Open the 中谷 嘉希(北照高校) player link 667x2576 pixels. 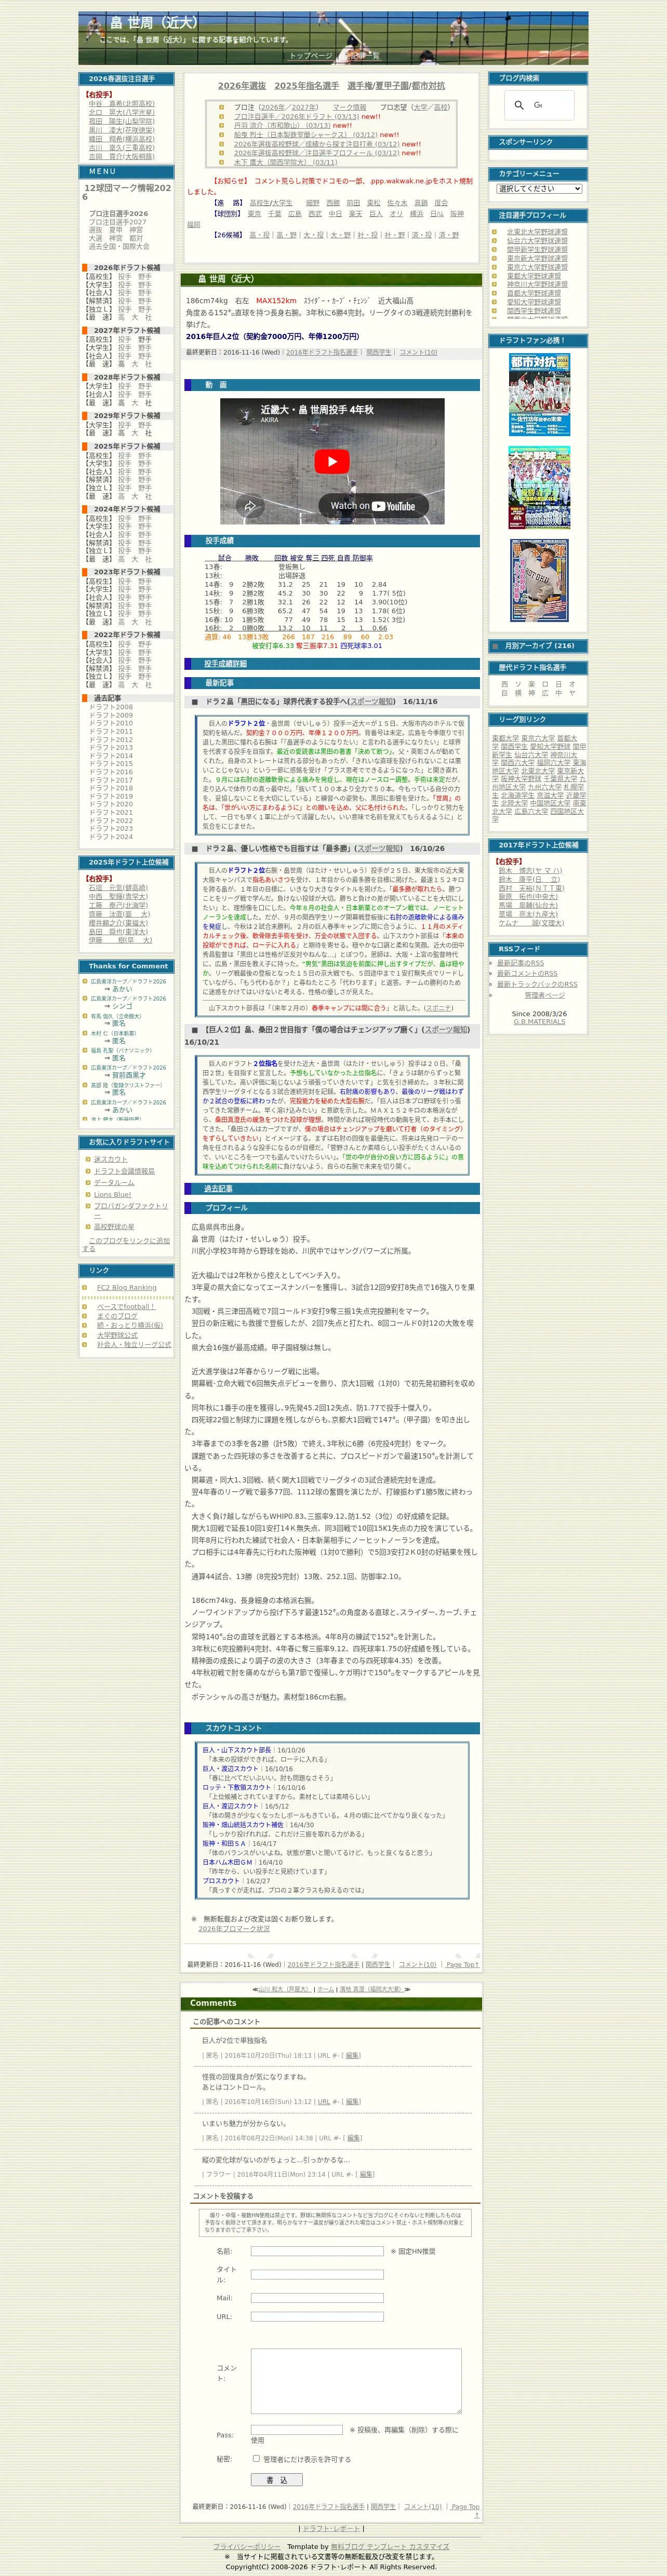pos(121,103)
